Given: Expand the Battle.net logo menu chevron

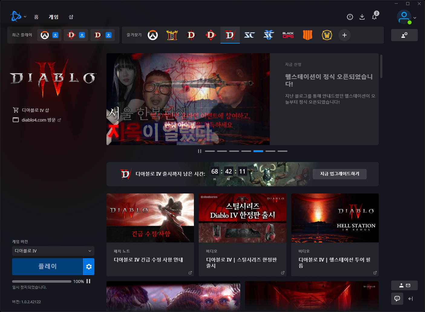Looking at the screenshot, I should 25,17.
